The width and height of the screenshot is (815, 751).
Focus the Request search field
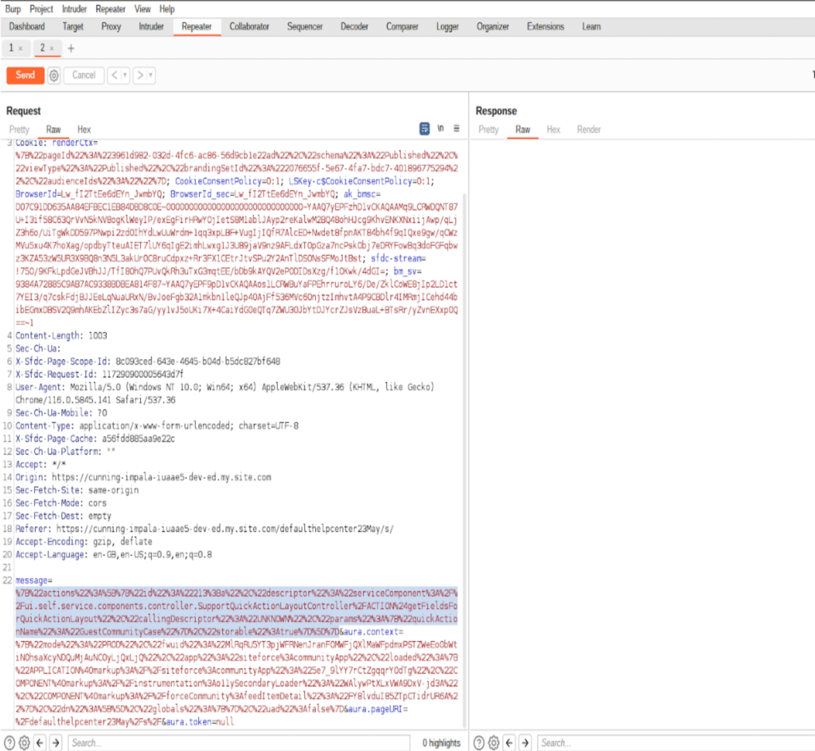[239, 743]
